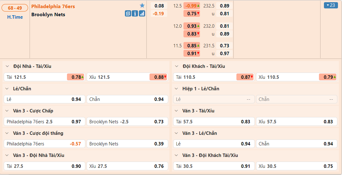Image resolution: width=342 pixels, height=175 pixels.
Task: Click the Philadelphia 76ers team name
Action: point(53,6)
